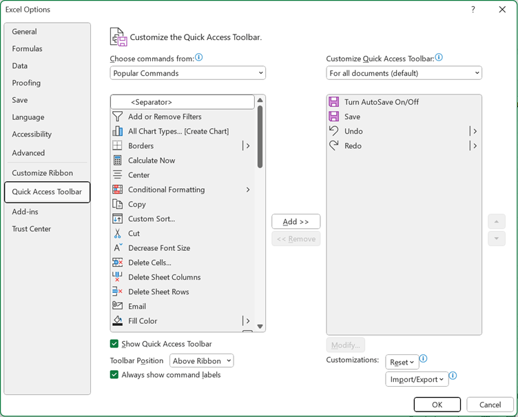Open the Import/Export dropdown
518x417 pixels.
coord(417,379)
